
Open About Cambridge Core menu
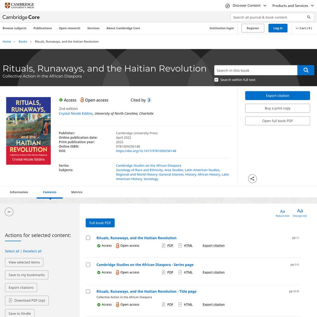(123, 28)
